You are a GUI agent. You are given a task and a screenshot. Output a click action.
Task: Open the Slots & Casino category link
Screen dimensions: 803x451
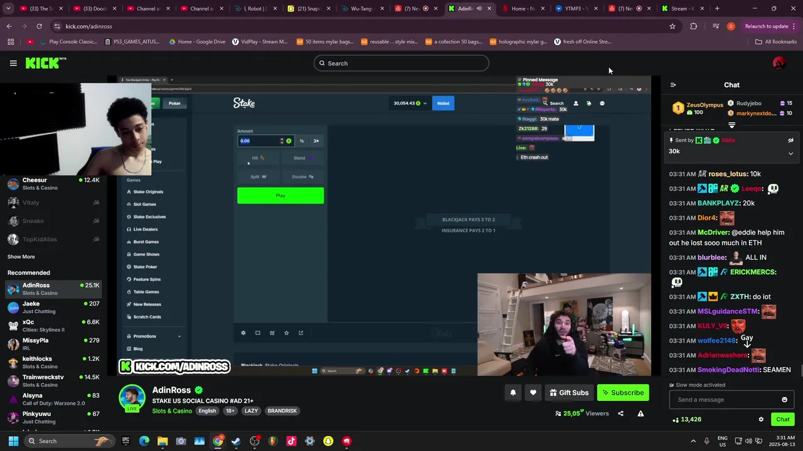point(172,411)
